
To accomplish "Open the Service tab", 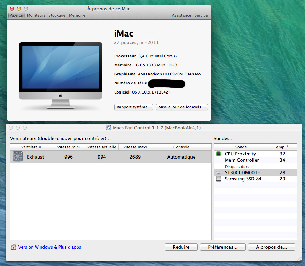I will coord(201,15).
